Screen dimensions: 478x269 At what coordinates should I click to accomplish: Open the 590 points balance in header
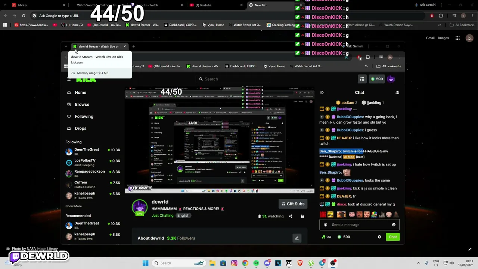(x=376, y=79)
